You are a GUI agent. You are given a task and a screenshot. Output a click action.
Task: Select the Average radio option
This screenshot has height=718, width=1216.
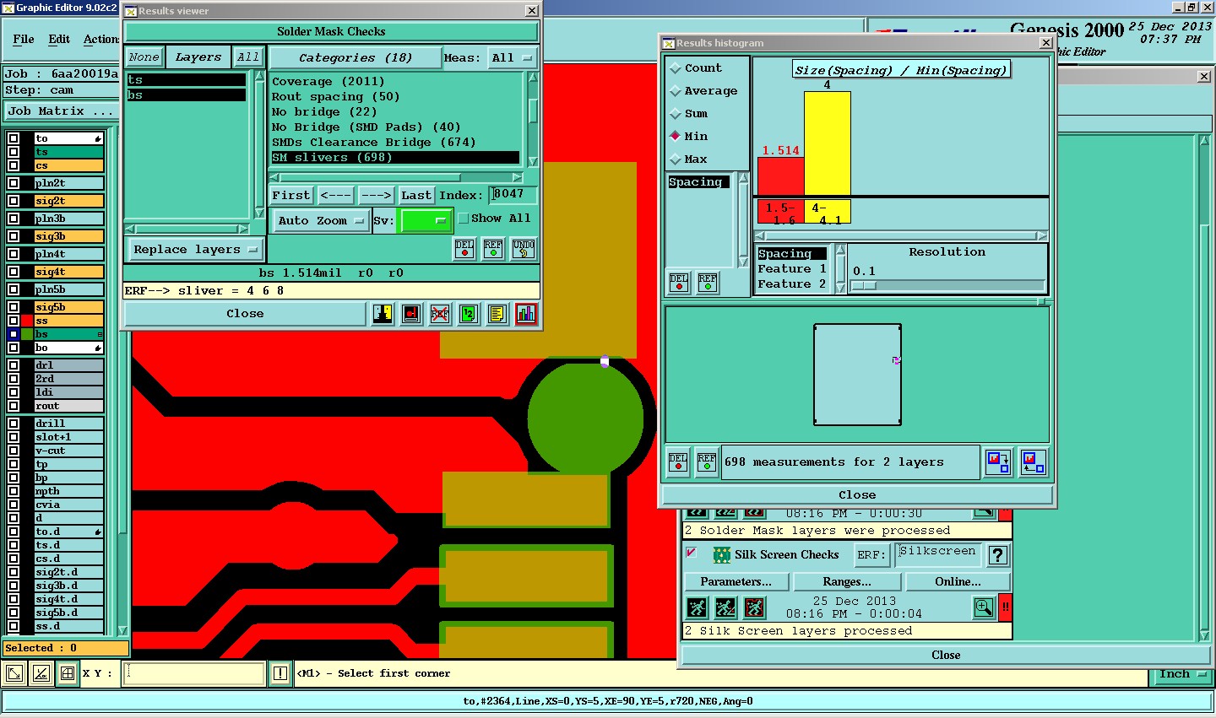[703, 91]
